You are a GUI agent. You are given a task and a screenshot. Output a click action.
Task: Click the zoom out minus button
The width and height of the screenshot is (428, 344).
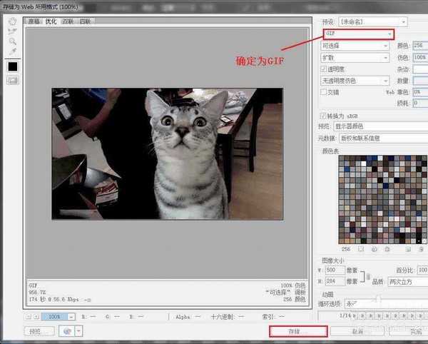(x=28, y=316)
